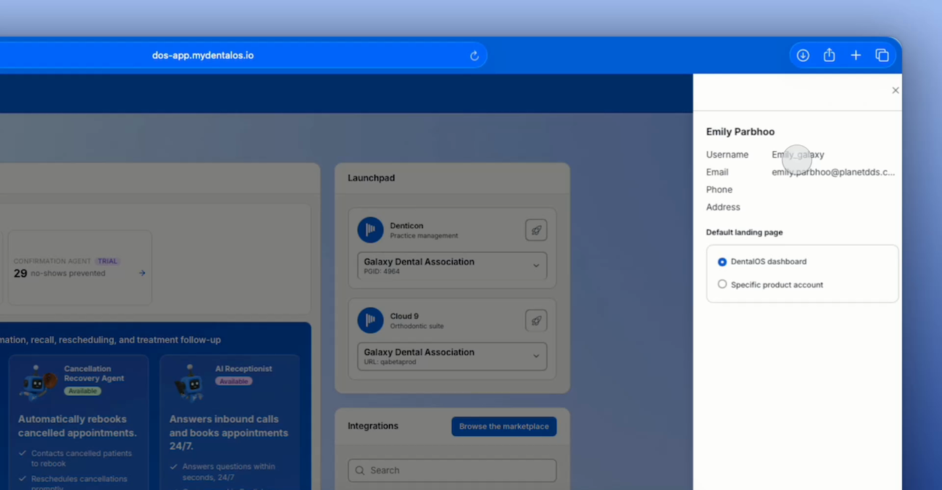Launch Denticon with its rocket icon
The width and height of the screenshot is (942, 490).
pos(536,230)
